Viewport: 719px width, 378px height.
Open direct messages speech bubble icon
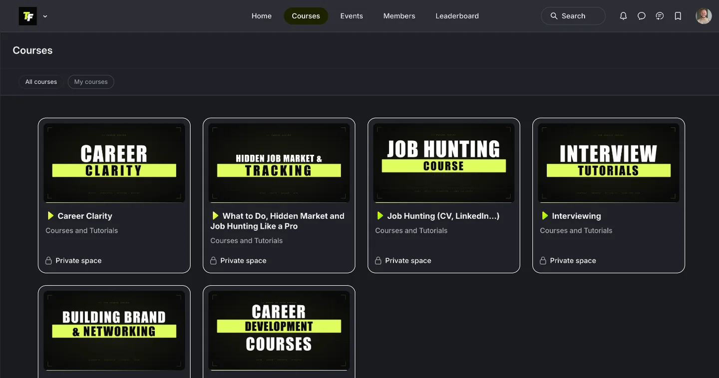[642, 16]
